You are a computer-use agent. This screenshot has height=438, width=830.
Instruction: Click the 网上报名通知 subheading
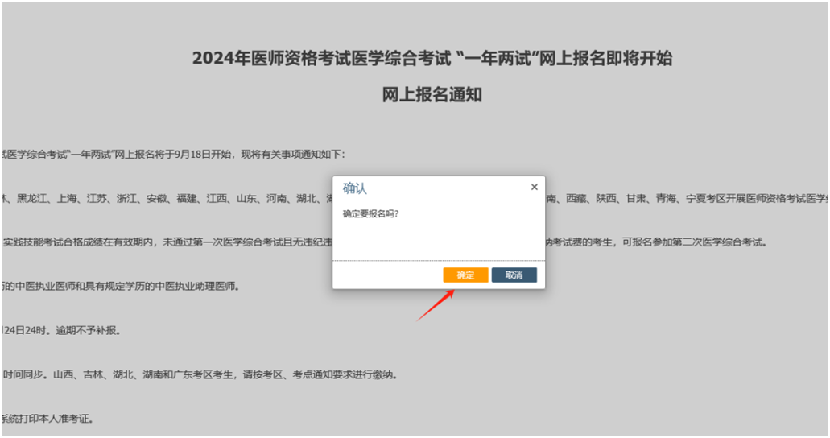pyautogui.click(x=432, y=94)
